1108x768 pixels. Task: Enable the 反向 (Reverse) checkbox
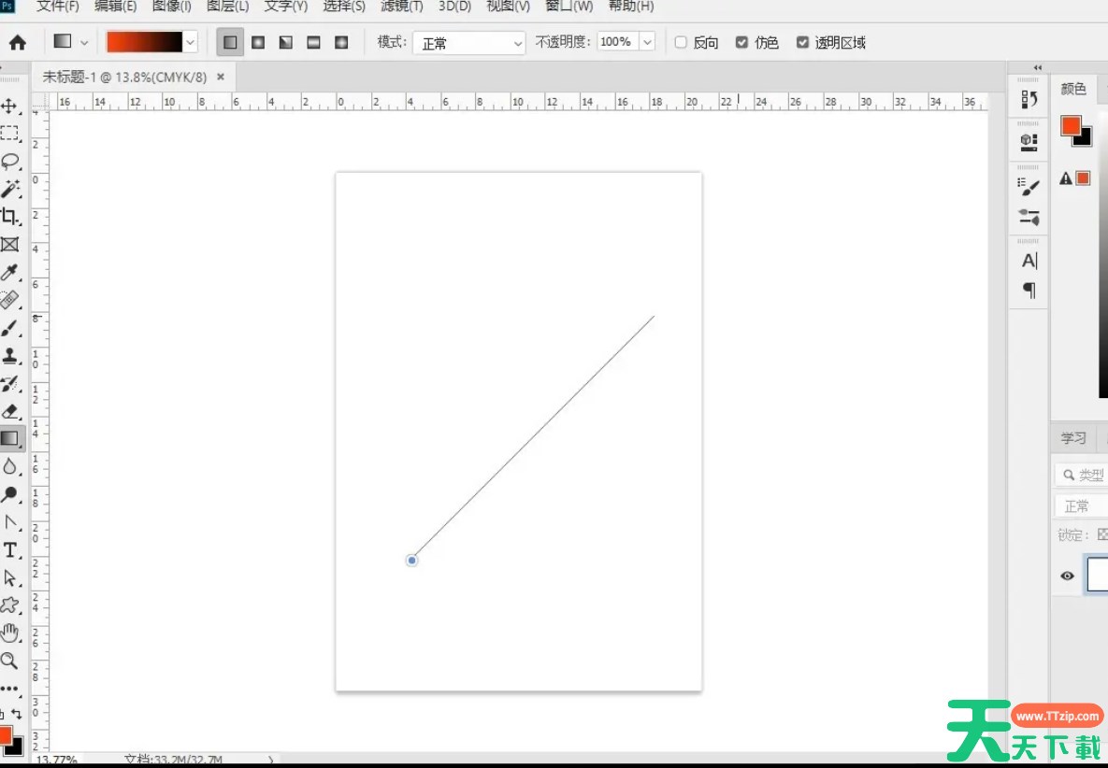pos(681,42)
